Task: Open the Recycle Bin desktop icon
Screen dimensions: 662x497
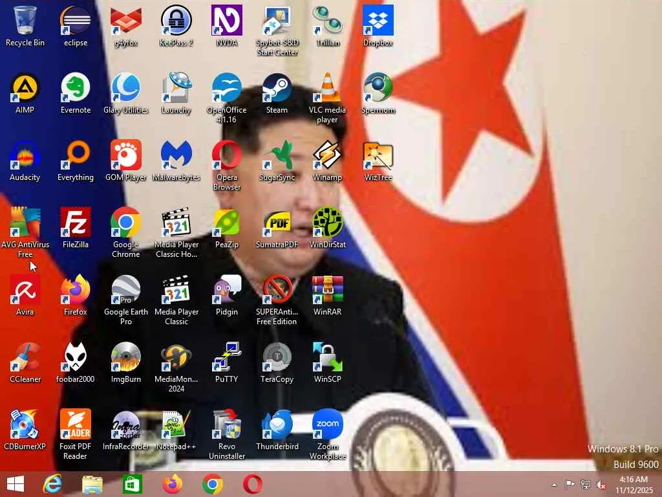Action: [x=25, y=26]
